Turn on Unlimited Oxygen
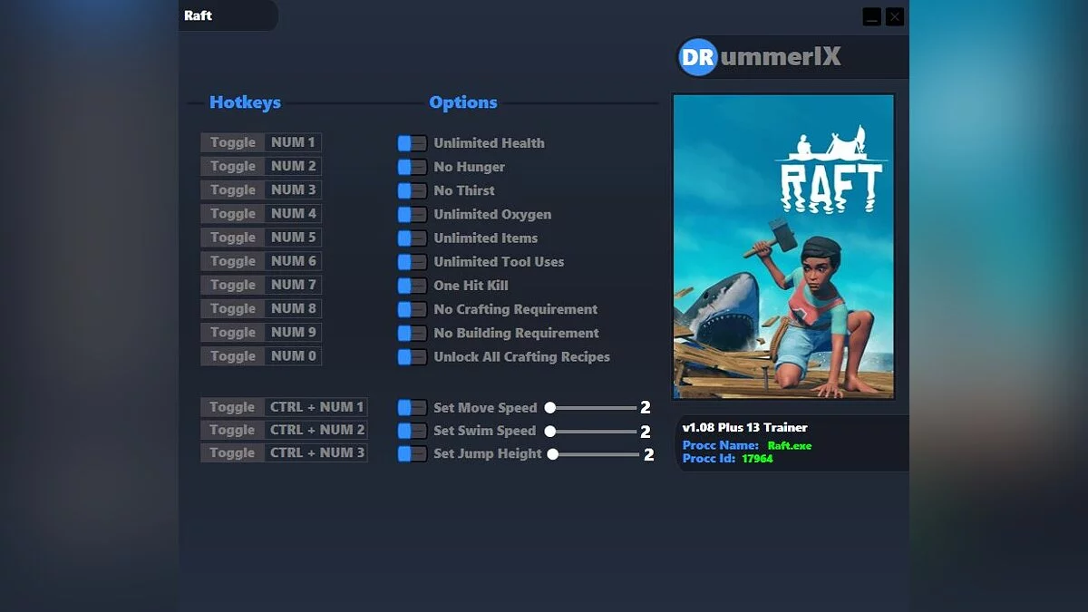This screenshot has height=612, width=1088. pos(411,214)
